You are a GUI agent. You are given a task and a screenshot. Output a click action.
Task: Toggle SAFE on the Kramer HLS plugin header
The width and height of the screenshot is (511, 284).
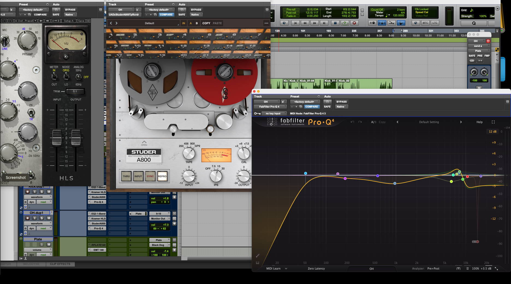pos(56,15)
